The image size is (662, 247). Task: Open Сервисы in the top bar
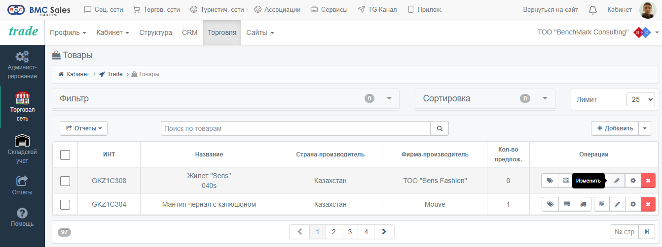[329, 9]
